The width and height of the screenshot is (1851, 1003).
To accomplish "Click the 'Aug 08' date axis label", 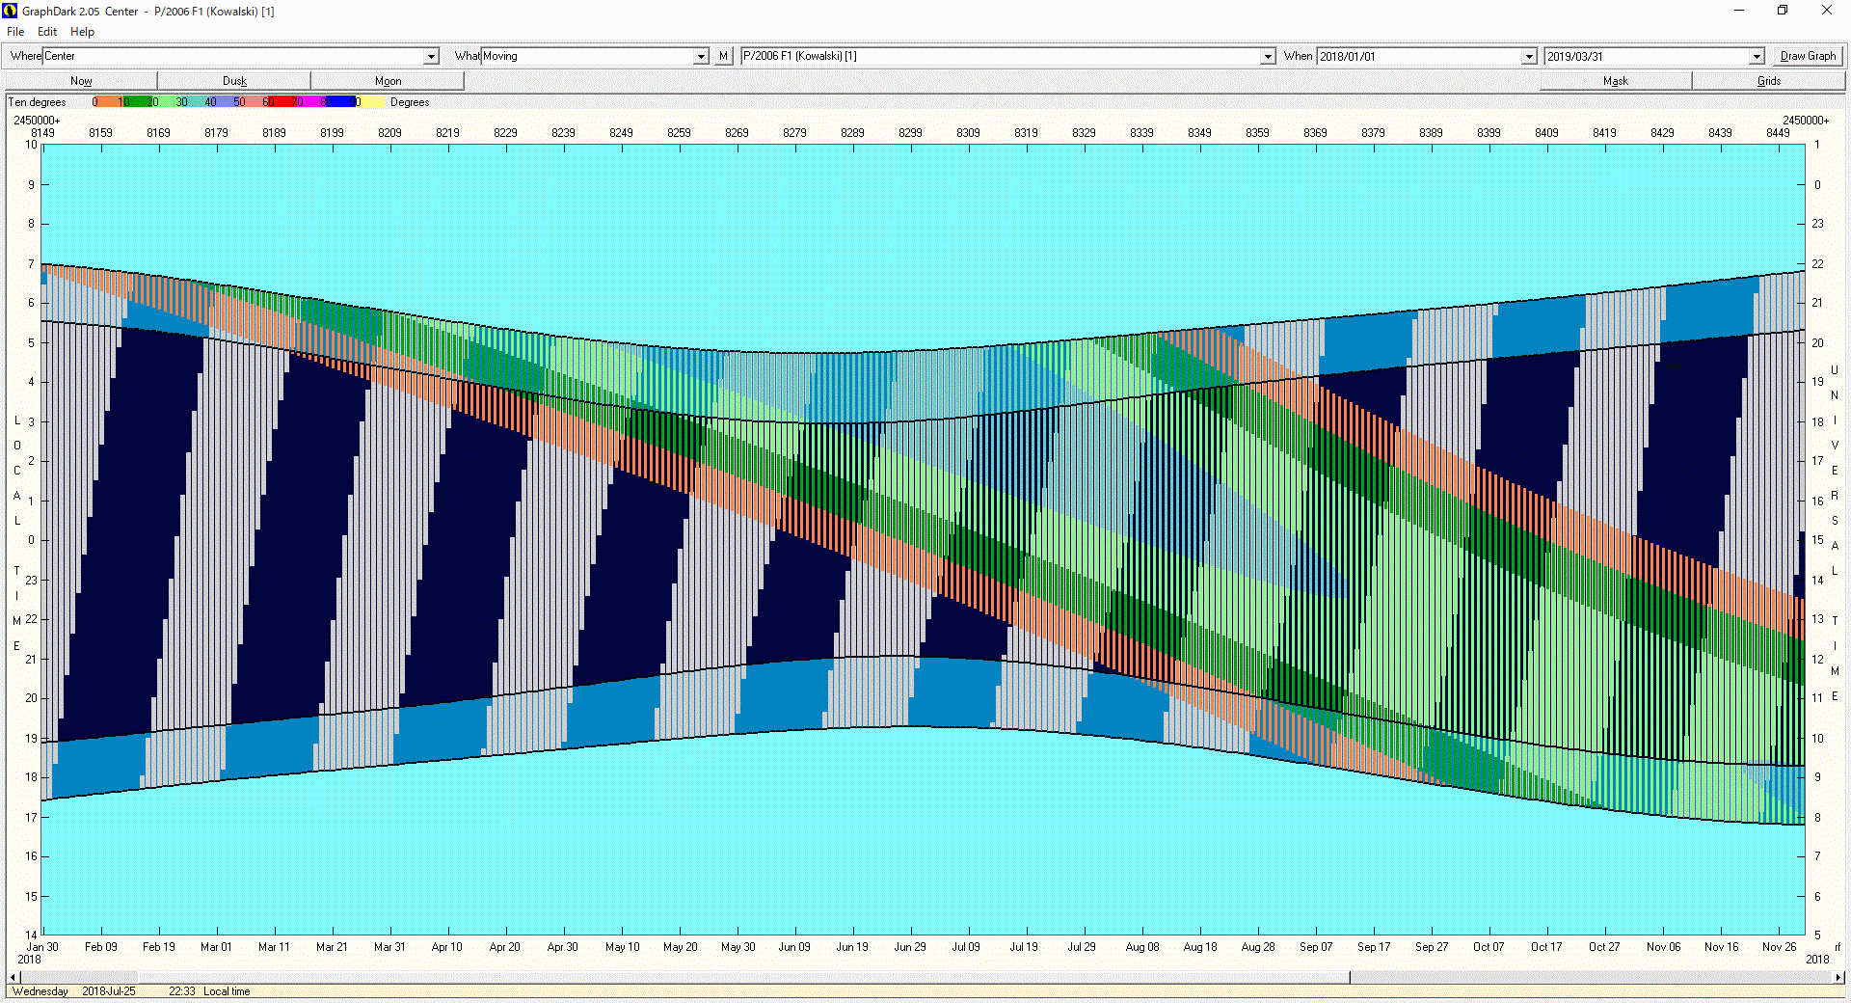I will coord(1142,947).
